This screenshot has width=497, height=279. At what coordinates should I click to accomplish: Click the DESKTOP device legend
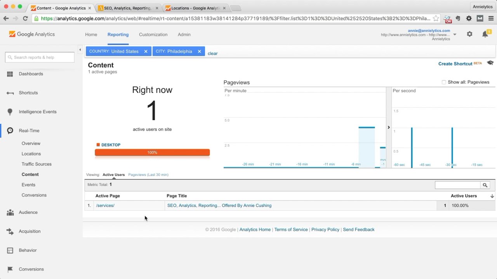pos(109,145)
